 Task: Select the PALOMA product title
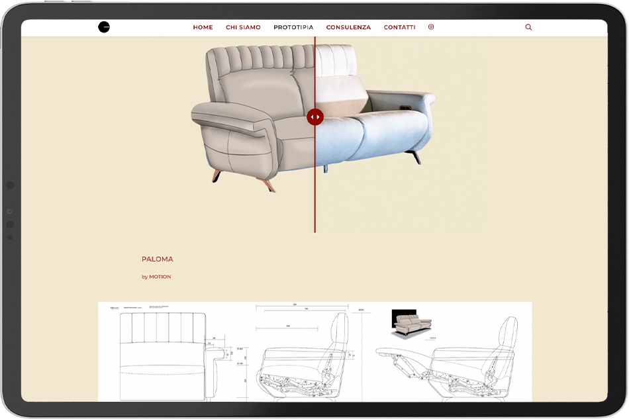click(158, 259)
